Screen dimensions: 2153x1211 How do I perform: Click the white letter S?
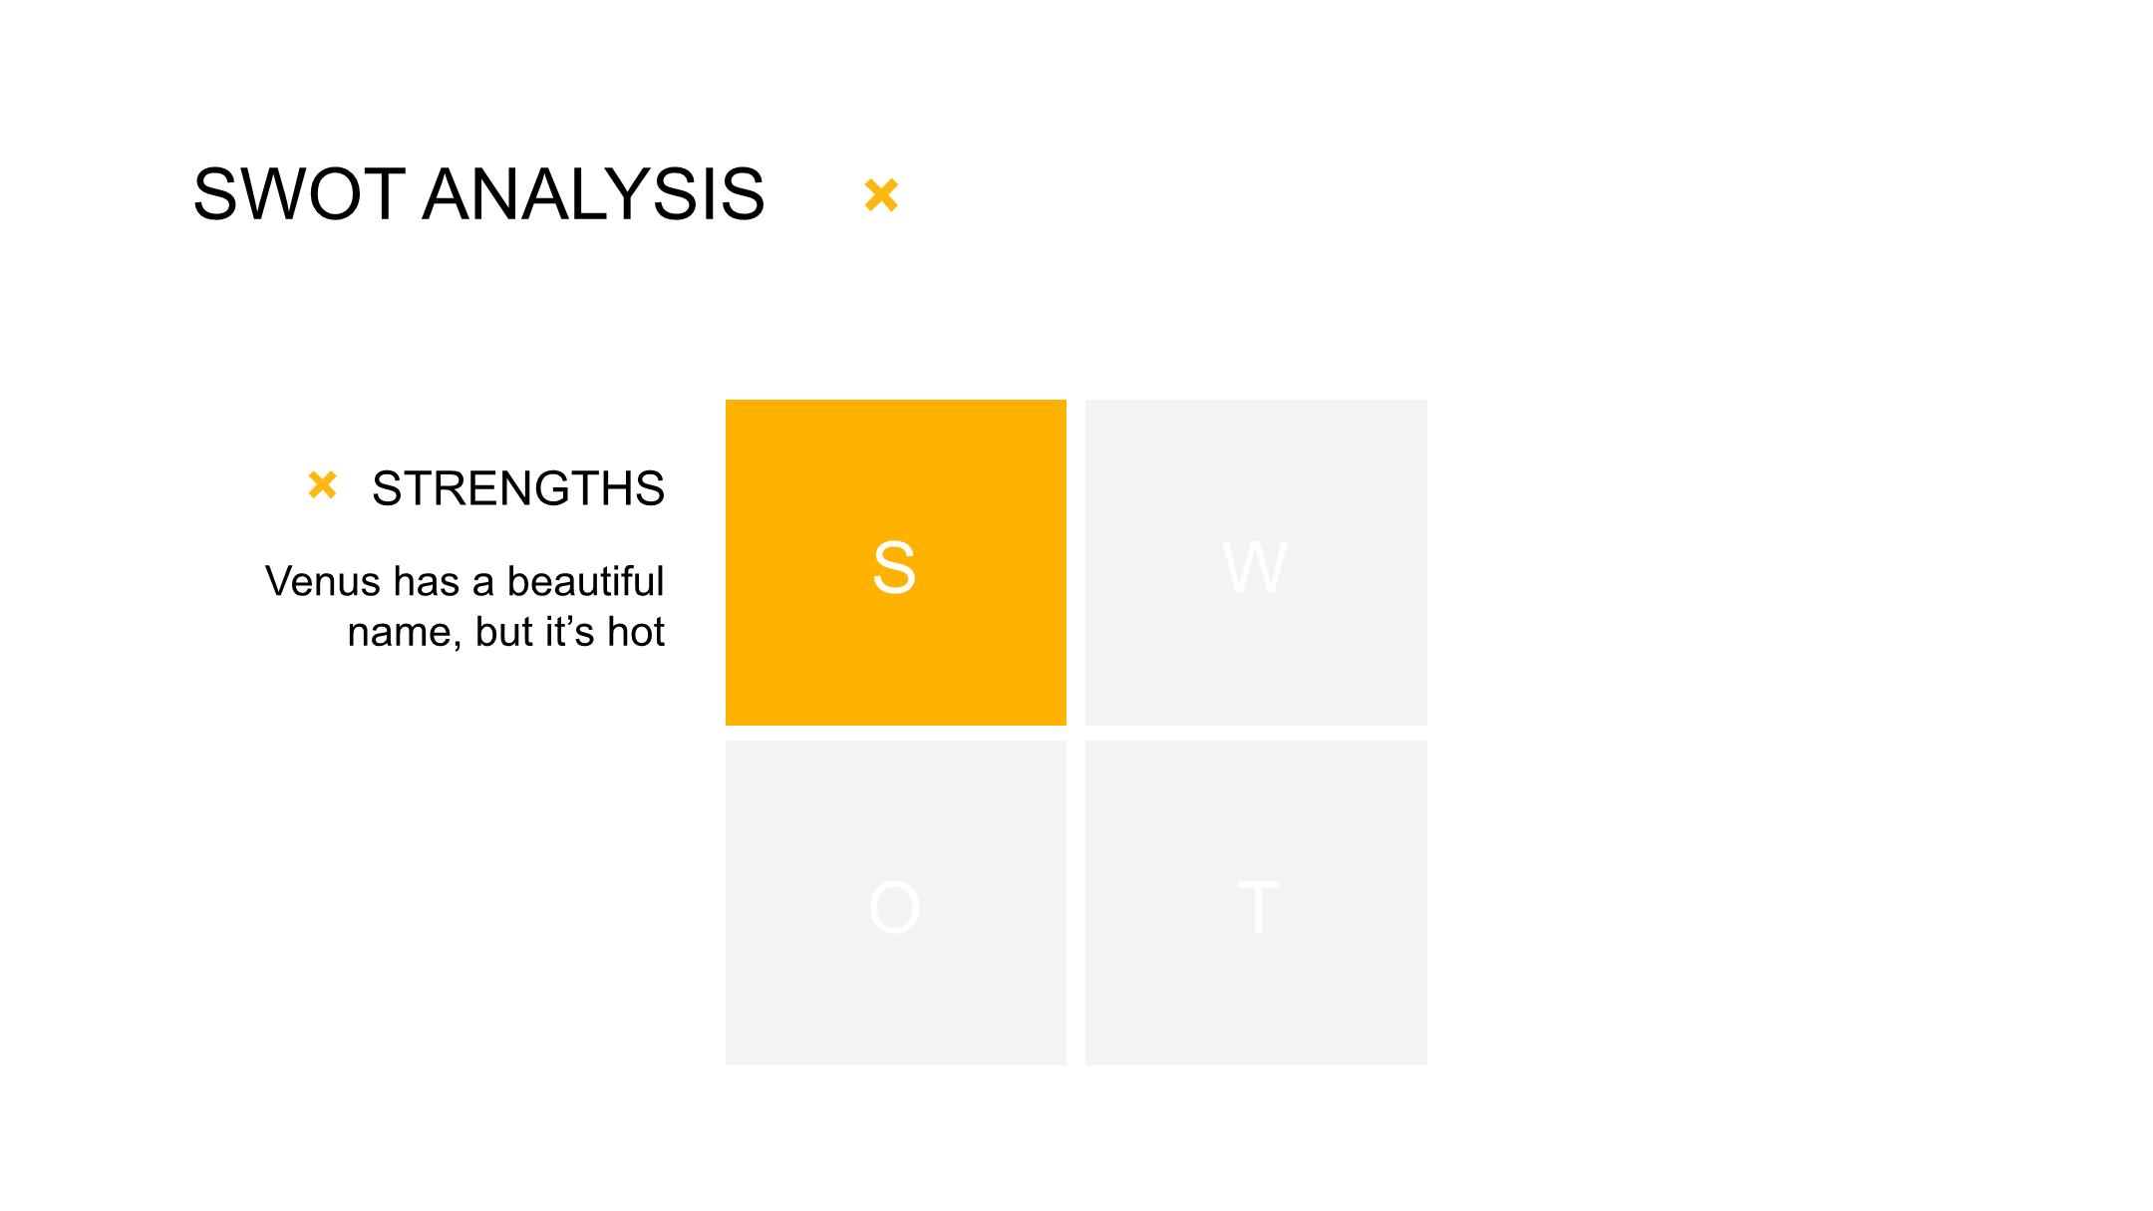pos(894,568)
